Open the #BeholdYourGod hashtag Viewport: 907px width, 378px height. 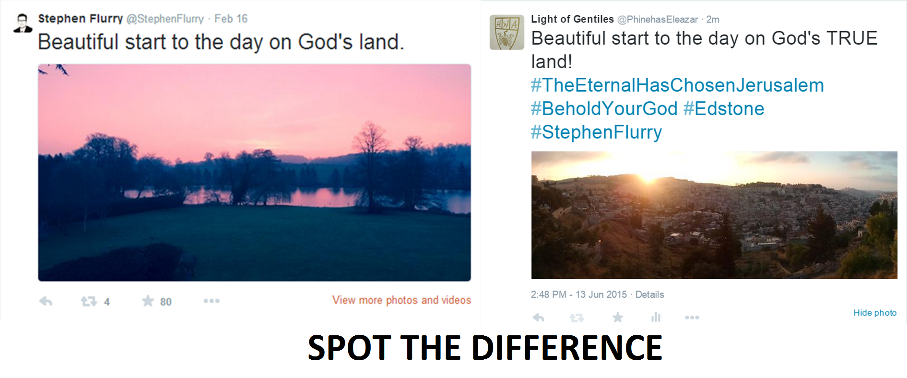604,109
